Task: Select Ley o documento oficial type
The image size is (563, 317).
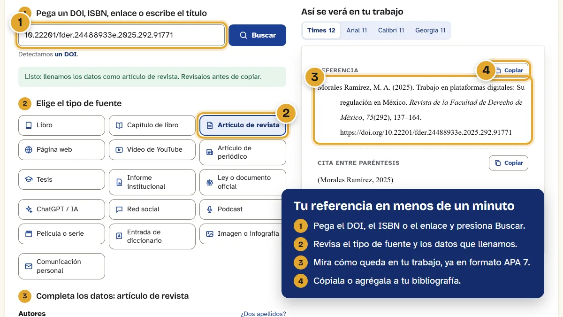Action: tap(243, 182)
